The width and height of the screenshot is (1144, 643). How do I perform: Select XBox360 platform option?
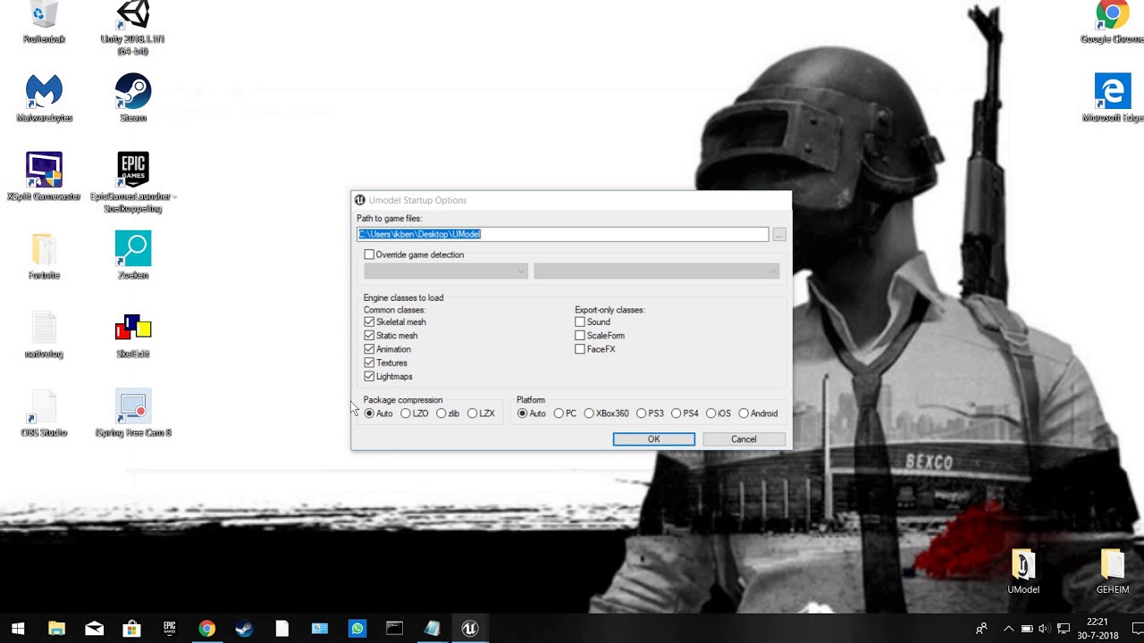click(589, 413)
